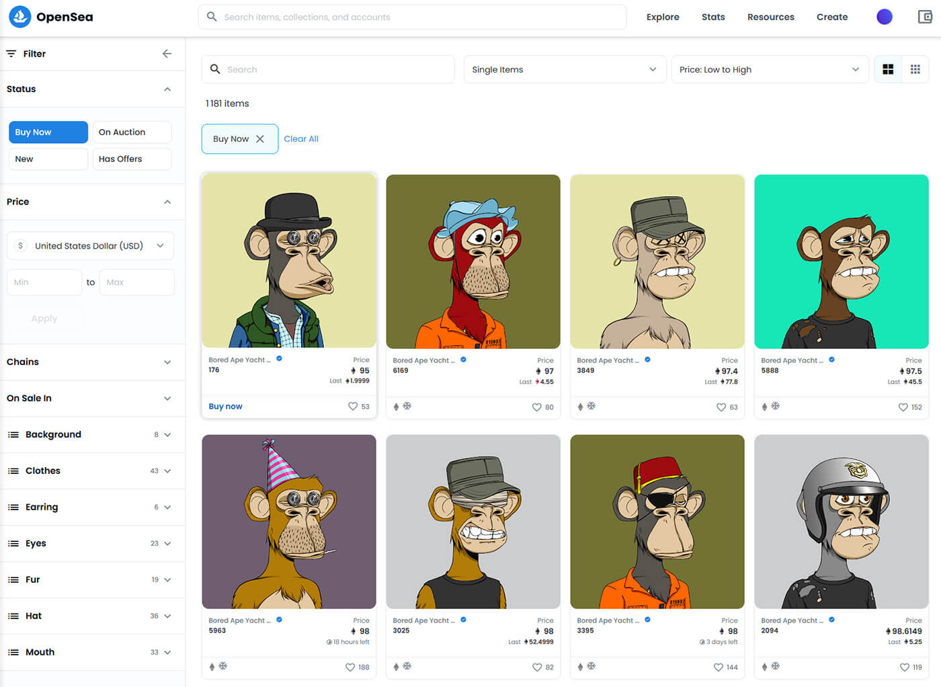This screenshot has height=687, width=941.
Task: Favorite ape 3395 with the heart icon
Action: pyautogui.click(x=719, y=667)
